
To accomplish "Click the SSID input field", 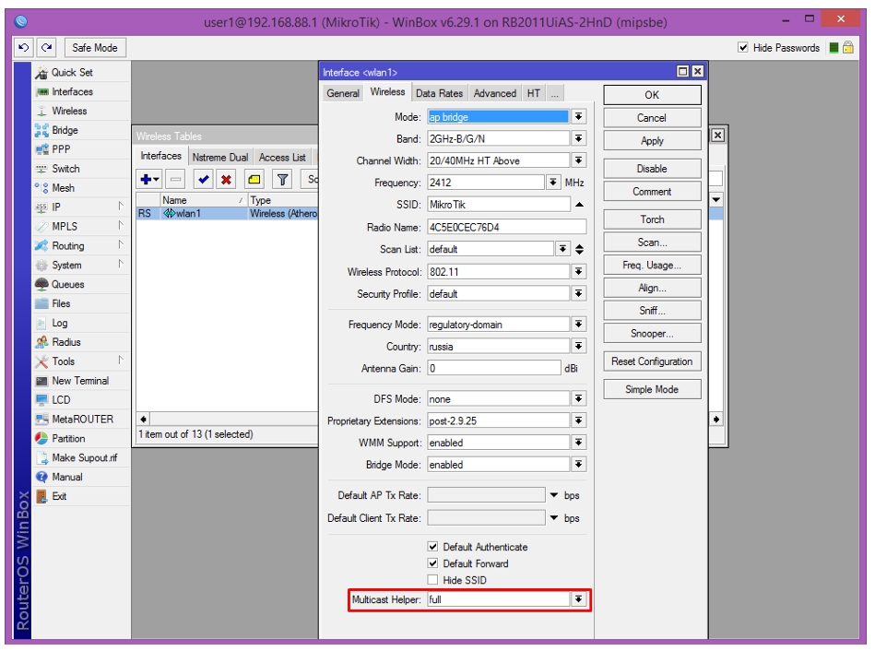I will [498, 205].
